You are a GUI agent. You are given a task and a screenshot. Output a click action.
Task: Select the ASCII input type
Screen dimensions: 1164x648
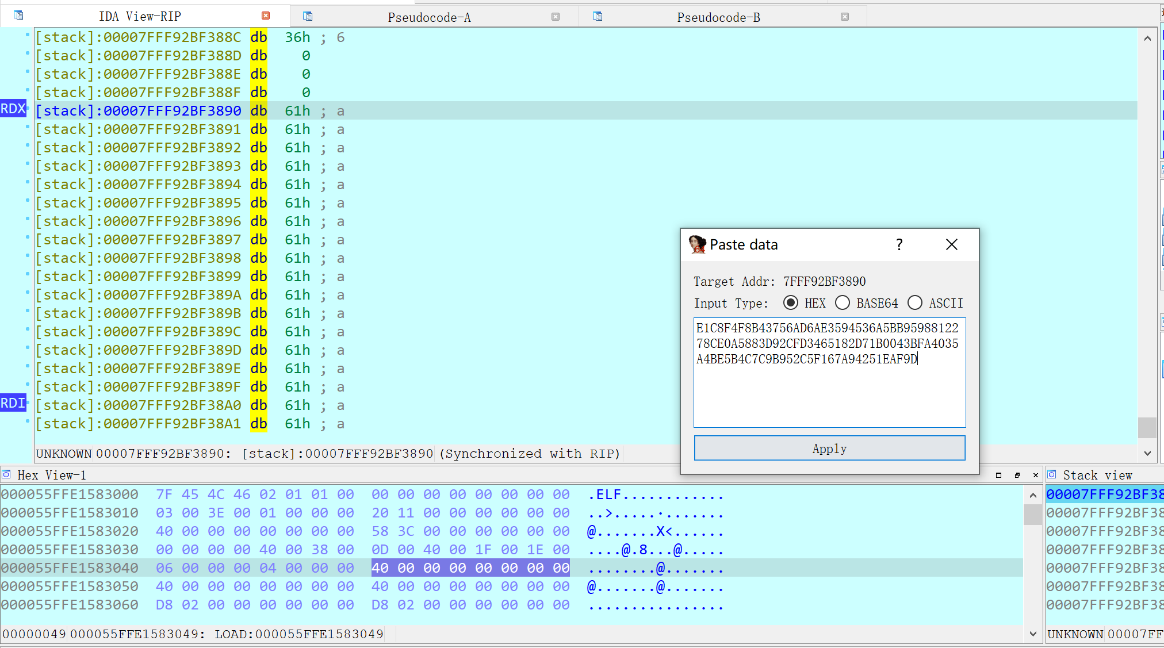click(915, 303)
